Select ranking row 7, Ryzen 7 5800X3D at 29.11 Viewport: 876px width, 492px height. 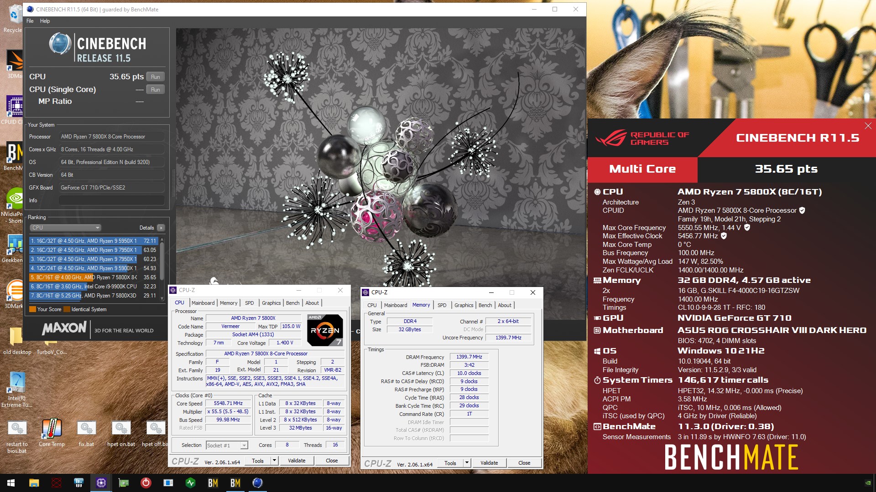pos(94,296)
